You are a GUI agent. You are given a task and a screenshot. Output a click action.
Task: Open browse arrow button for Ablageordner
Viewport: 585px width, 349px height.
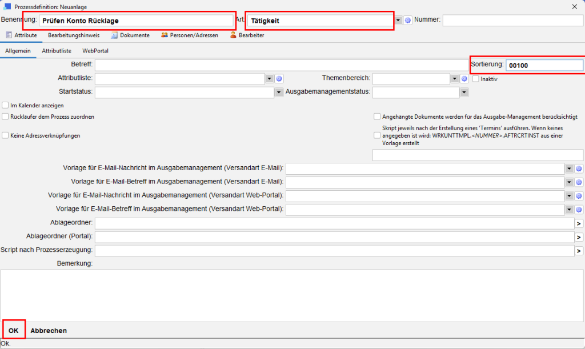(579, 223)
